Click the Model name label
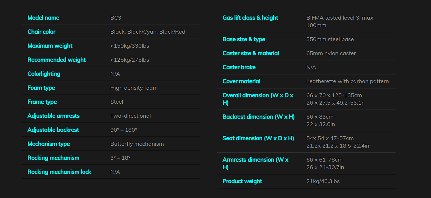The height and width of the screenshot is (198, 431). pyautogui.click(x=43, y=18)
